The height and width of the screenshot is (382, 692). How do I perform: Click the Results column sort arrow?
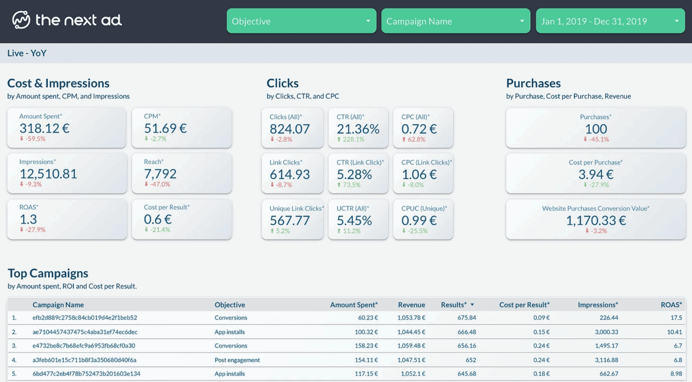tap(472, 305)
